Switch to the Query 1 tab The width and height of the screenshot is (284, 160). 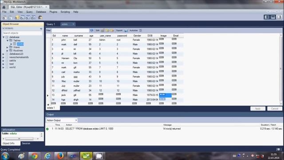coord(51,24)
